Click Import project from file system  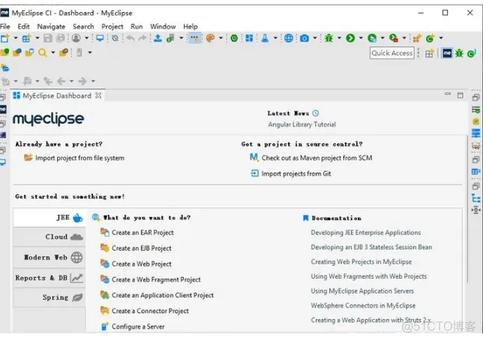tap(79, 158)
